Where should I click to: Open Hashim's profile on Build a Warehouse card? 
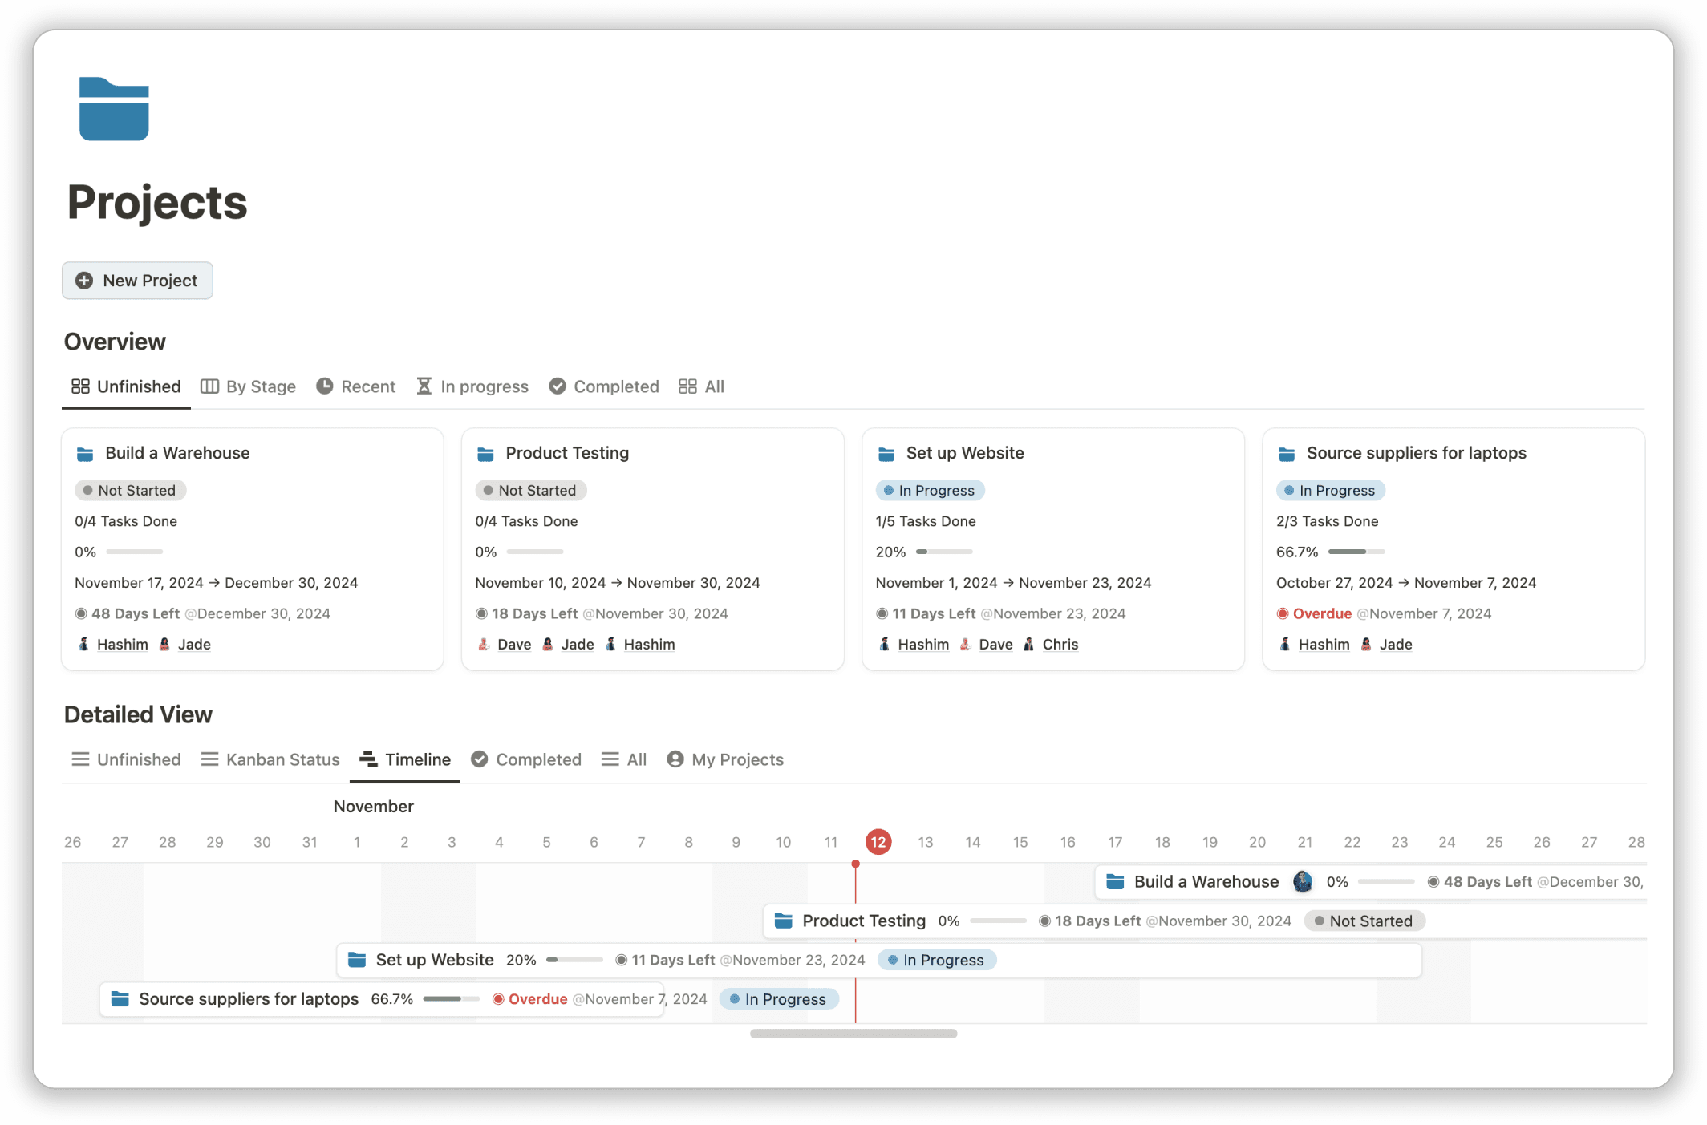point(122,644)
